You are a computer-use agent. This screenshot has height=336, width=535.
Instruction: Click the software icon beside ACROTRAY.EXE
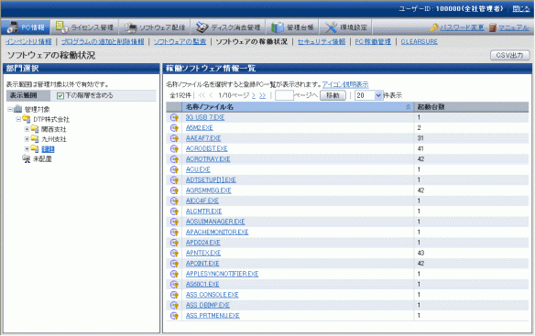tap(174, 159)
